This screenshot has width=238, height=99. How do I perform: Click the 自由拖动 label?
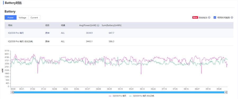[203, 18]
